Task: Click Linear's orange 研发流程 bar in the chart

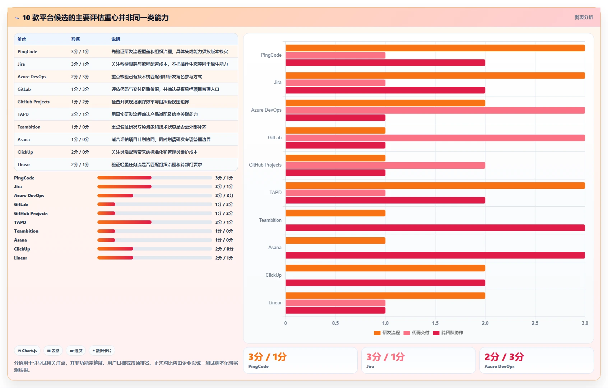Action: click(x=385, y=296)
